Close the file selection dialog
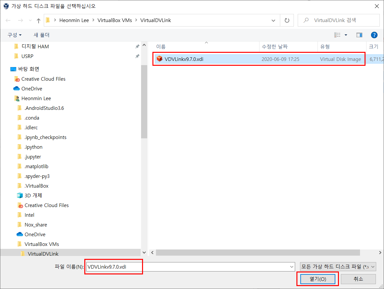The width and height of the screenshot is (384, 289). click(377, 6)
